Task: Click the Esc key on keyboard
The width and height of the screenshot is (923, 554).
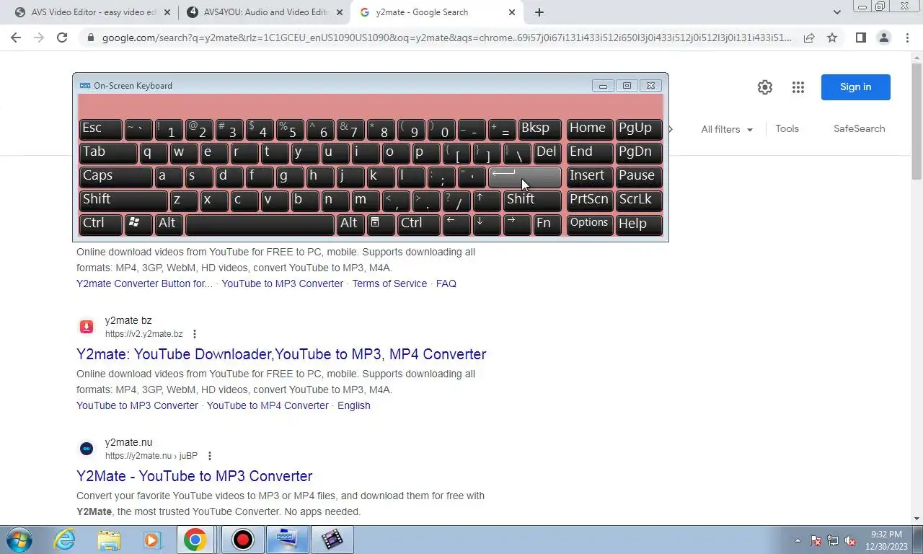Action: [x=100, y=128]
